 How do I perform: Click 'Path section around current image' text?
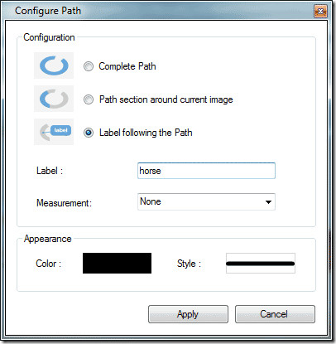(166, 99)
